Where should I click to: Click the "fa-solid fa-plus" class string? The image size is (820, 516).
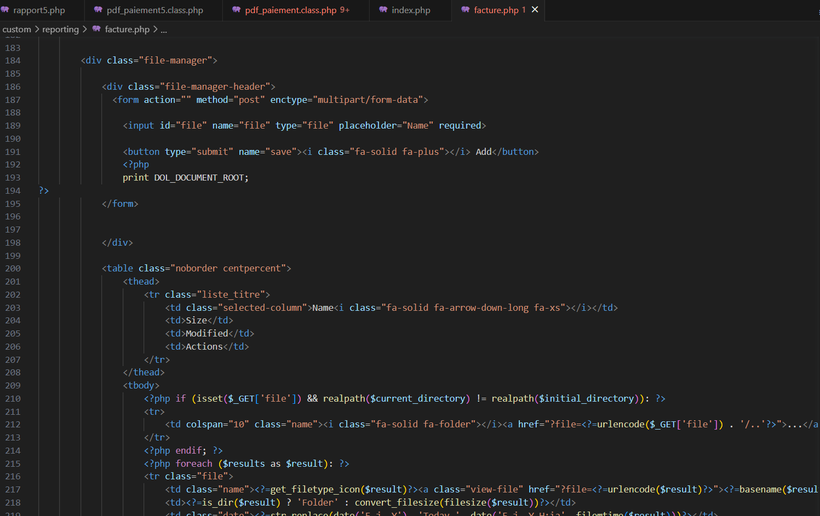pos(397,152)
